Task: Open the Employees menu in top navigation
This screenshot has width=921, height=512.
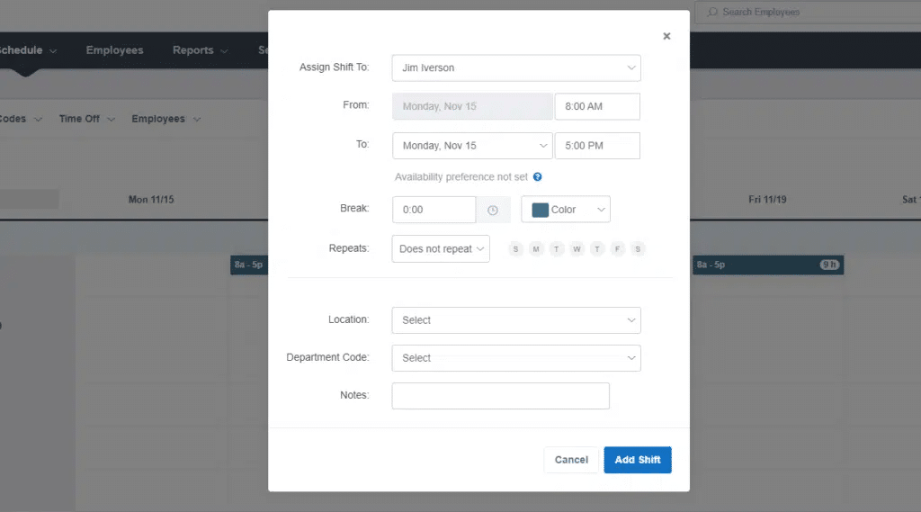Action: pos(114,50)
